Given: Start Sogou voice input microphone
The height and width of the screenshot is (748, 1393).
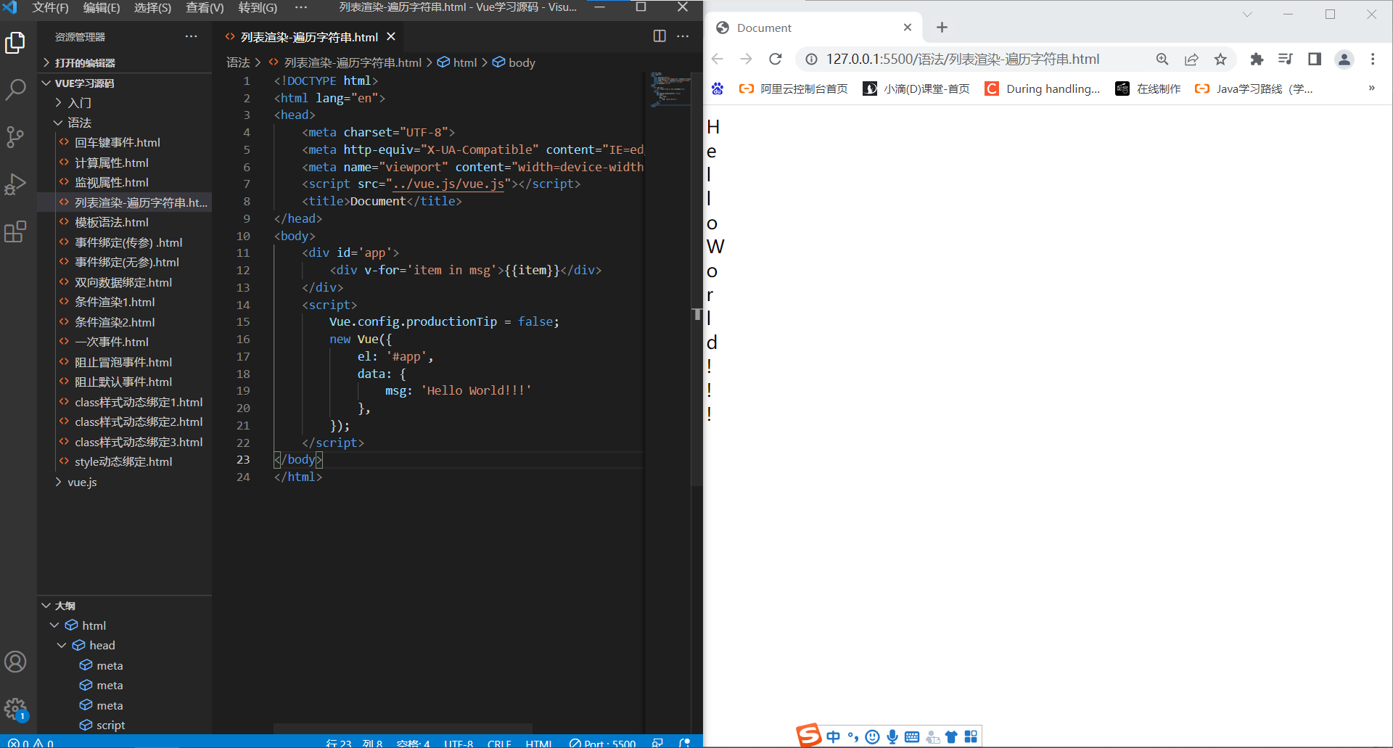Looking at the screenshot, I should [892, 737].
